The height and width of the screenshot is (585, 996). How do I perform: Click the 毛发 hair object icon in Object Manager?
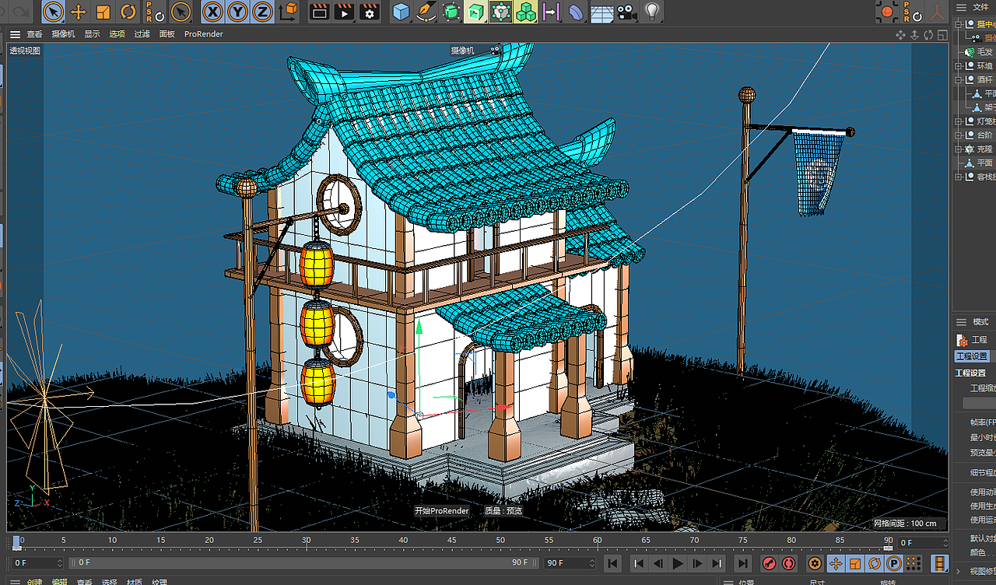point(969,52)
